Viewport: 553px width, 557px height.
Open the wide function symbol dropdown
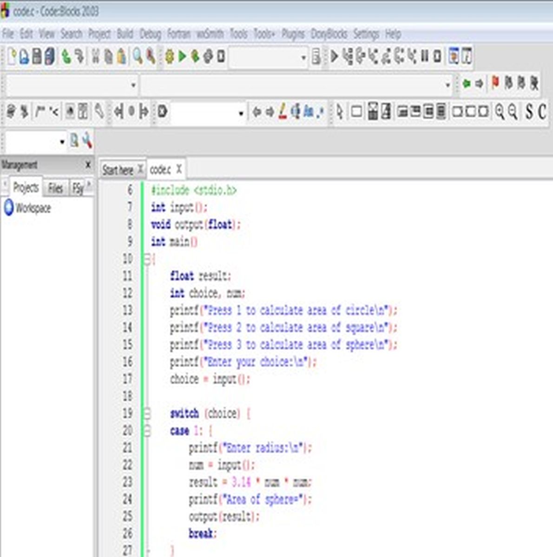(x=448, y=85)
